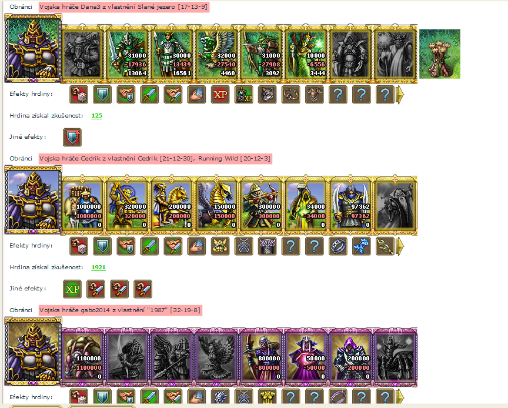Select the golden trident icon in Cedrik's hero effects
This screenshot has width=508, height=408.
[x=385, y=246]
